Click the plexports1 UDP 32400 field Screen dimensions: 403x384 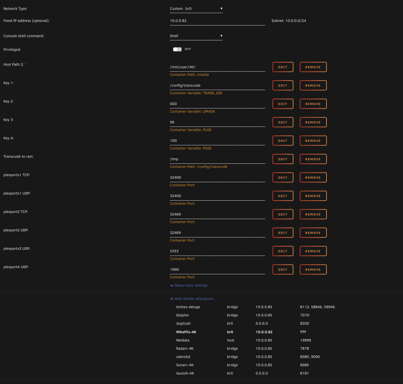pyautogui.click(x=217, y=196)
